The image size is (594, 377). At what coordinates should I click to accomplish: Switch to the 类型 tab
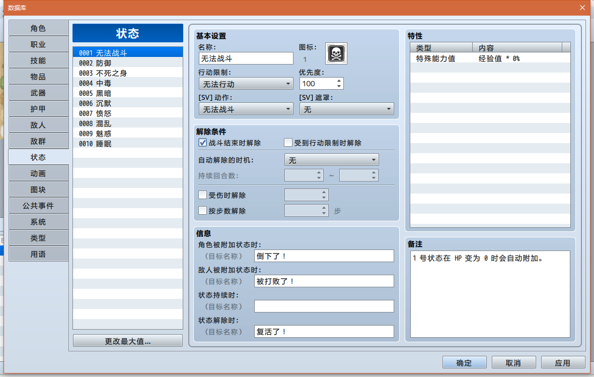click(x=38, y=238)
